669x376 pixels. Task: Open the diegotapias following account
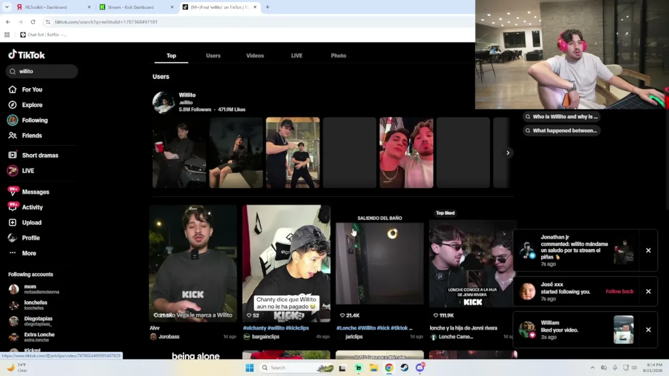point(38,321)
